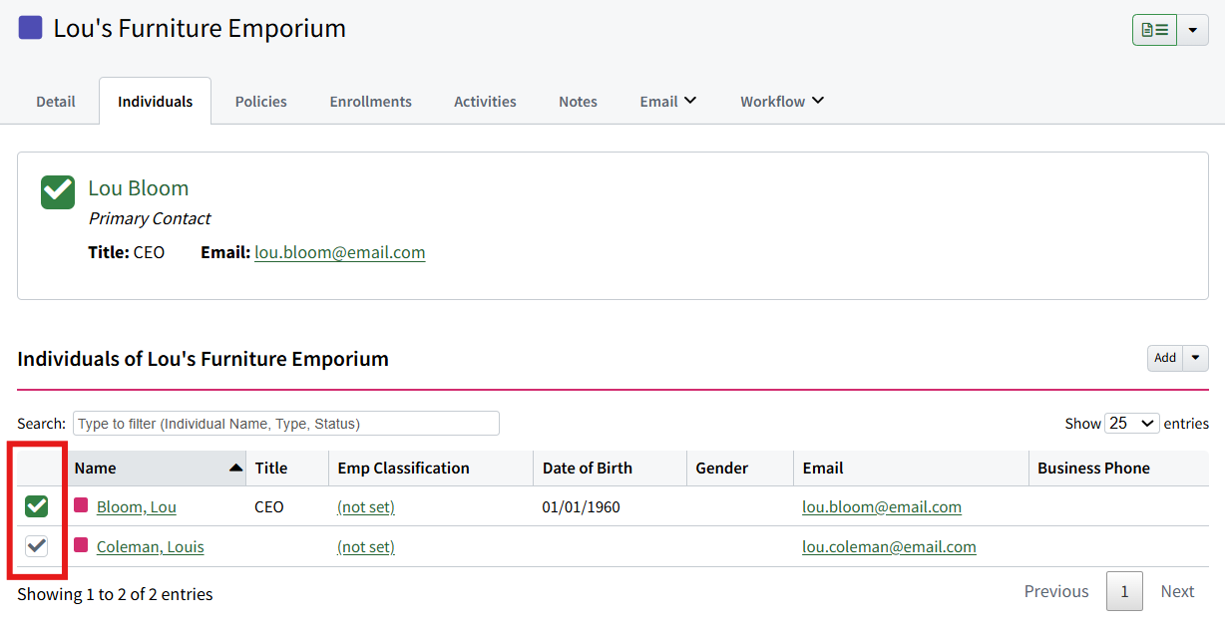Click the purple square icon beside Lou's Furniture Emporium
1225x631 pixels.
tap(31, 27)
